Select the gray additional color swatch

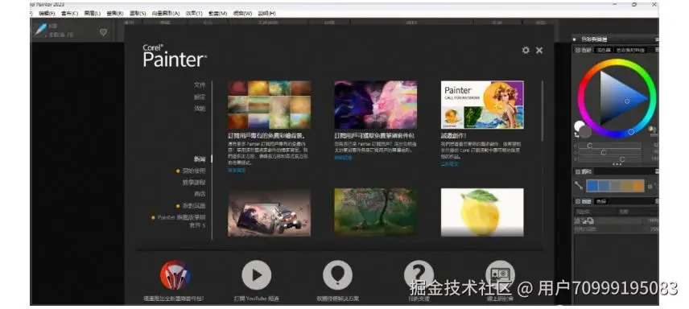coord(585,131)
